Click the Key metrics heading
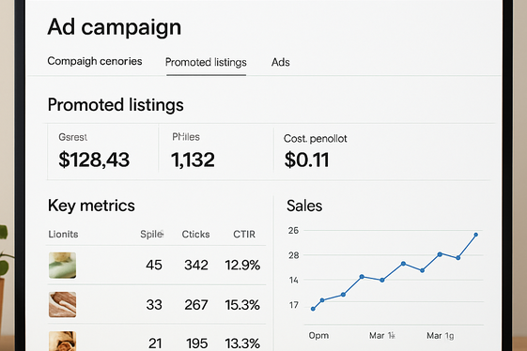 91,206
